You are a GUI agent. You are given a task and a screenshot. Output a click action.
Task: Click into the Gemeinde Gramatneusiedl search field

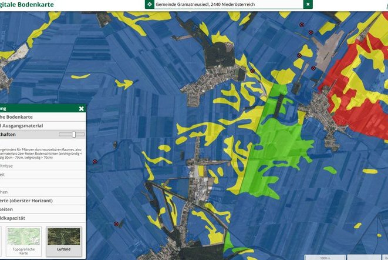[x=226, y=4]
